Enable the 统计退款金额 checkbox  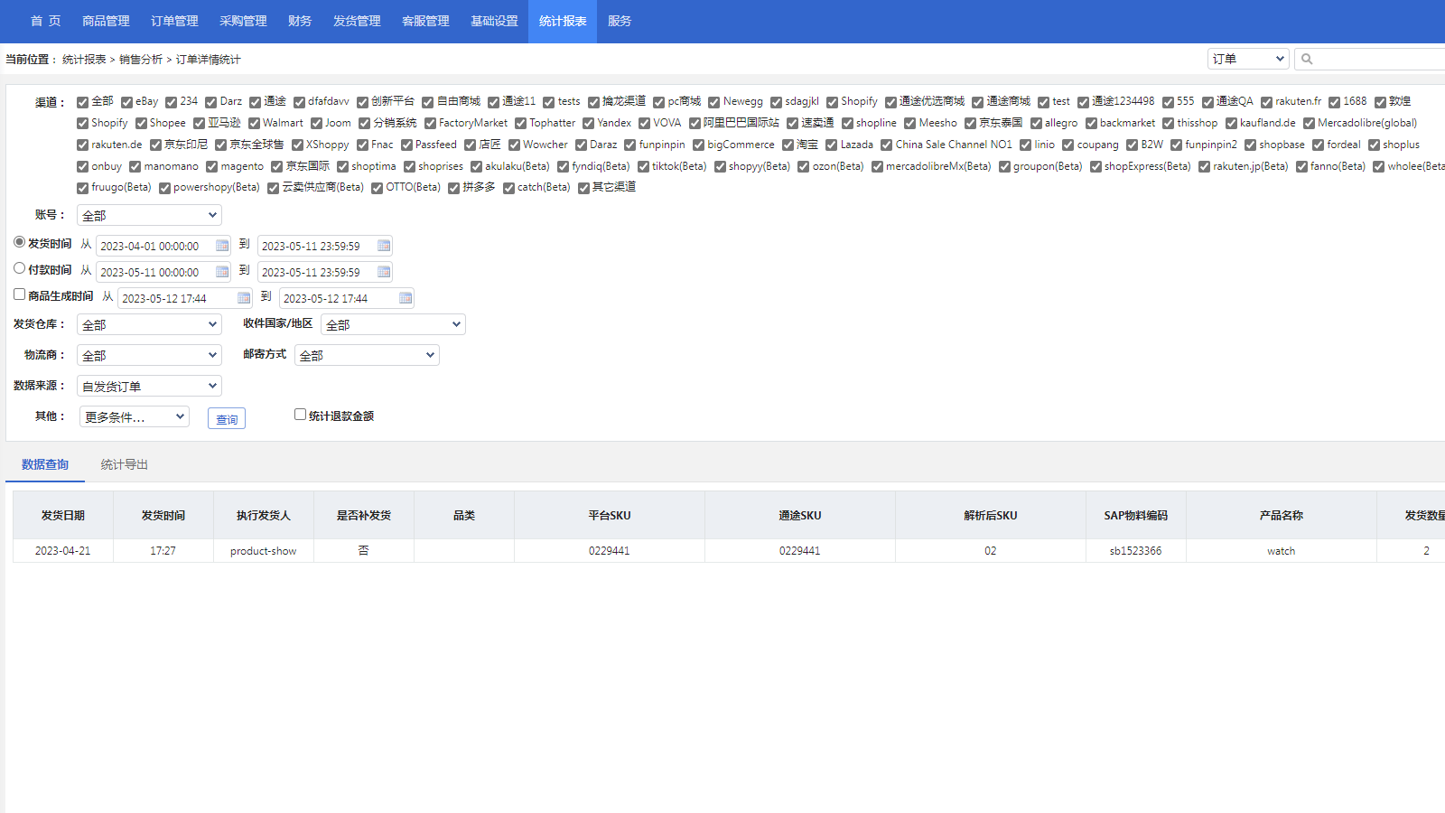pyautogui.click(x=300, y=415)
